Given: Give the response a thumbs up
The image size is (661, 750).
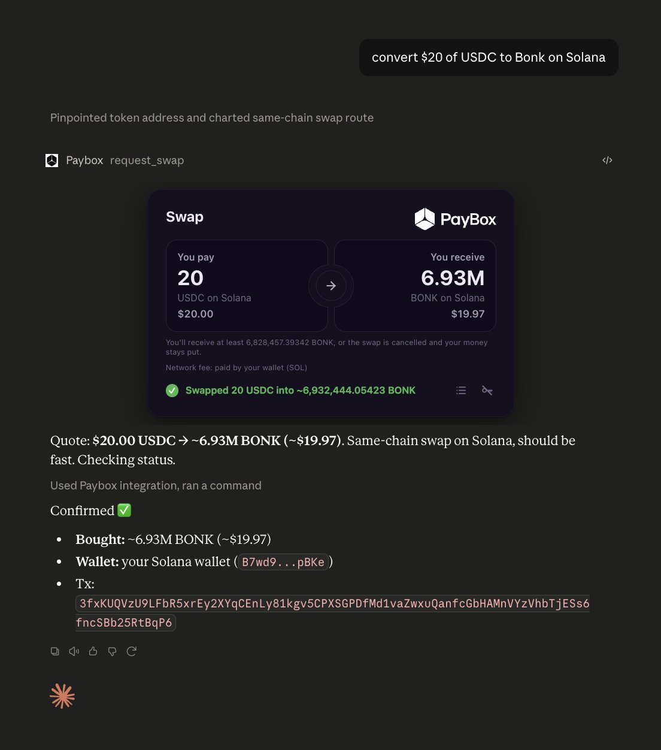Looking at the screenshot, I should pyautogui.click(x=93, y=651).
